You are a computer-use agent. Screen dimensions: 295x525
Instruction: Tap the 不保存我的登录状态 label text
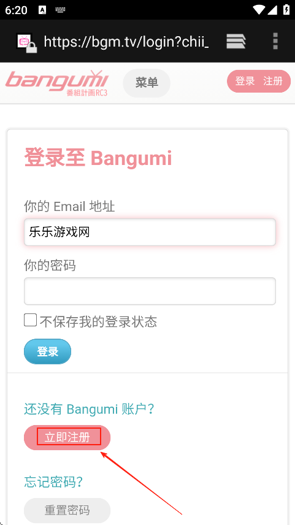tap(98, 322)
